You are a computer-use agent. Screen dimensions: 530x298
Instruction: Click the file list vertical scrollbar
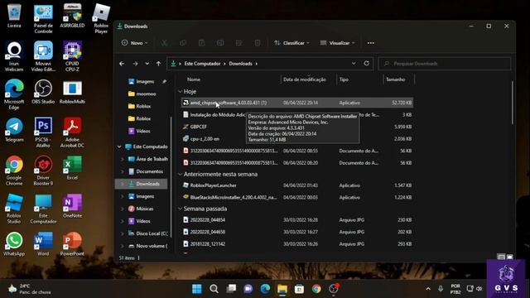click(513, 103)
